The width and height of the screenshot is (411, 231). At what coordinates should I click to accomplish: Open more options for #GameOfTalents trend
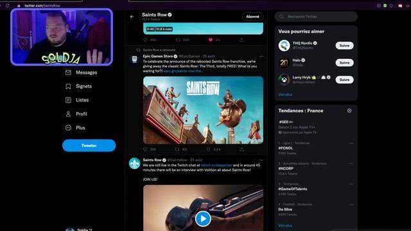[x=351, y=184]
